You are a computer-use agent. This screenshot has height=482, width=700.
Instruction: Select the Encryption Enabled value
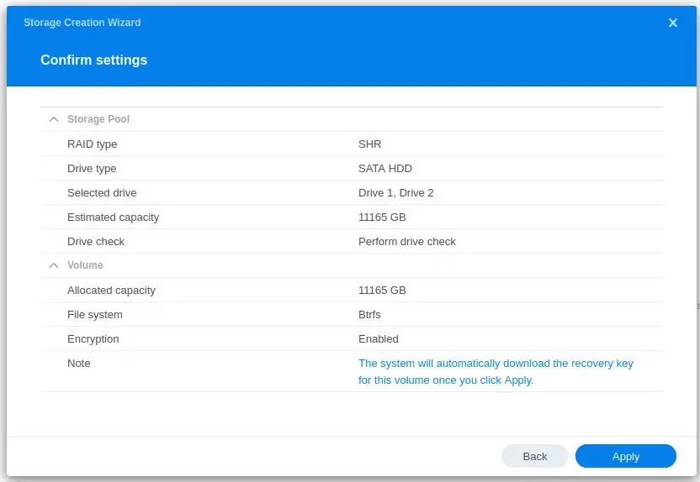point(378,339)
